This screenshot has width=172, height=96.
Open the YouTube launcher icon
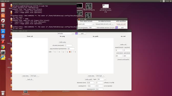point(3,26)
